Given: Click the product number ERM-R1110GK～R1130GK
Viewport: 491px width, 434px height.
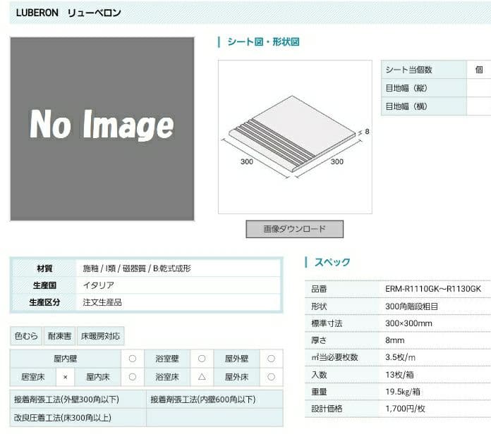Looking at the screenshot, I should pyautogui.click(x=432, y=289).
